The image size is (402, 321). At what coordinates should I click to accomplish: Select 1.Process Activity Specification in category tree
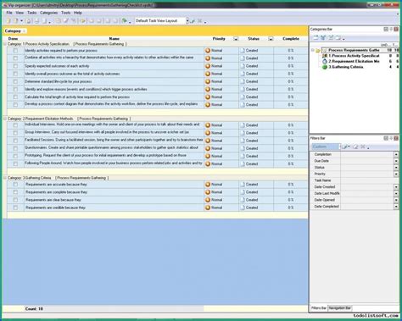(354, 56)
